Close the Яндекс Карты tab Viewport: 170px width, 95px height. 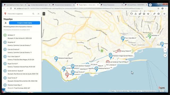pos(98,5)
